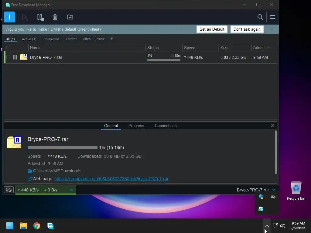Expand the speed panel chevron
Image resolution: width=311 pixels, height=233 pixels.
click(x=71, y=190)
